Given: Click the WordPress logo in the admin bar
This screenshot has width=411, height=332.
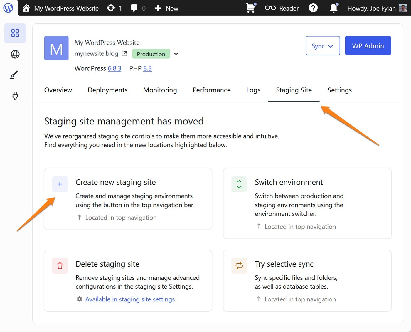Looking at the screenshot, I should pos(8,8).
